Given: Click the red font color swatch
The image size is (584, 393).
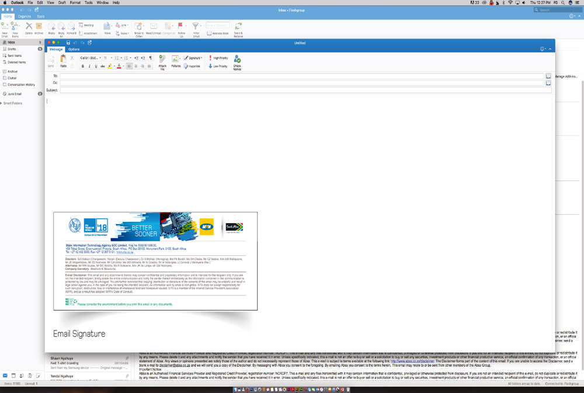Looking at the screenshot, I should (119, 67).
